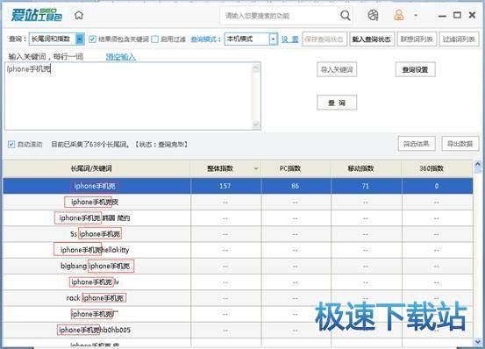Viewport: 485px width, 349px height.
Task: Click the 载入查询状态 button
Action: (372, 39)
